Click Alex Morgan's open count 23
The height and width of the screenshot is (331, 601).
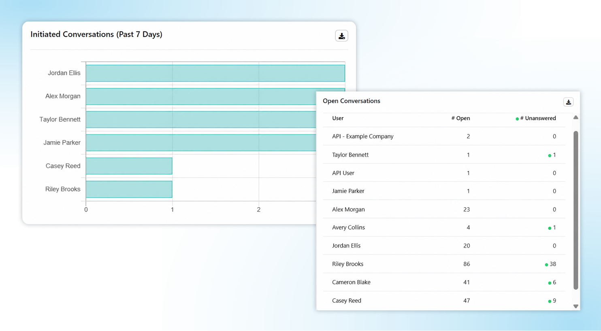[467, 209]
